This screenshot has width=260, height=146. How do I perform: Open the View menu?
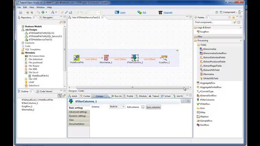tap(32, 7)
